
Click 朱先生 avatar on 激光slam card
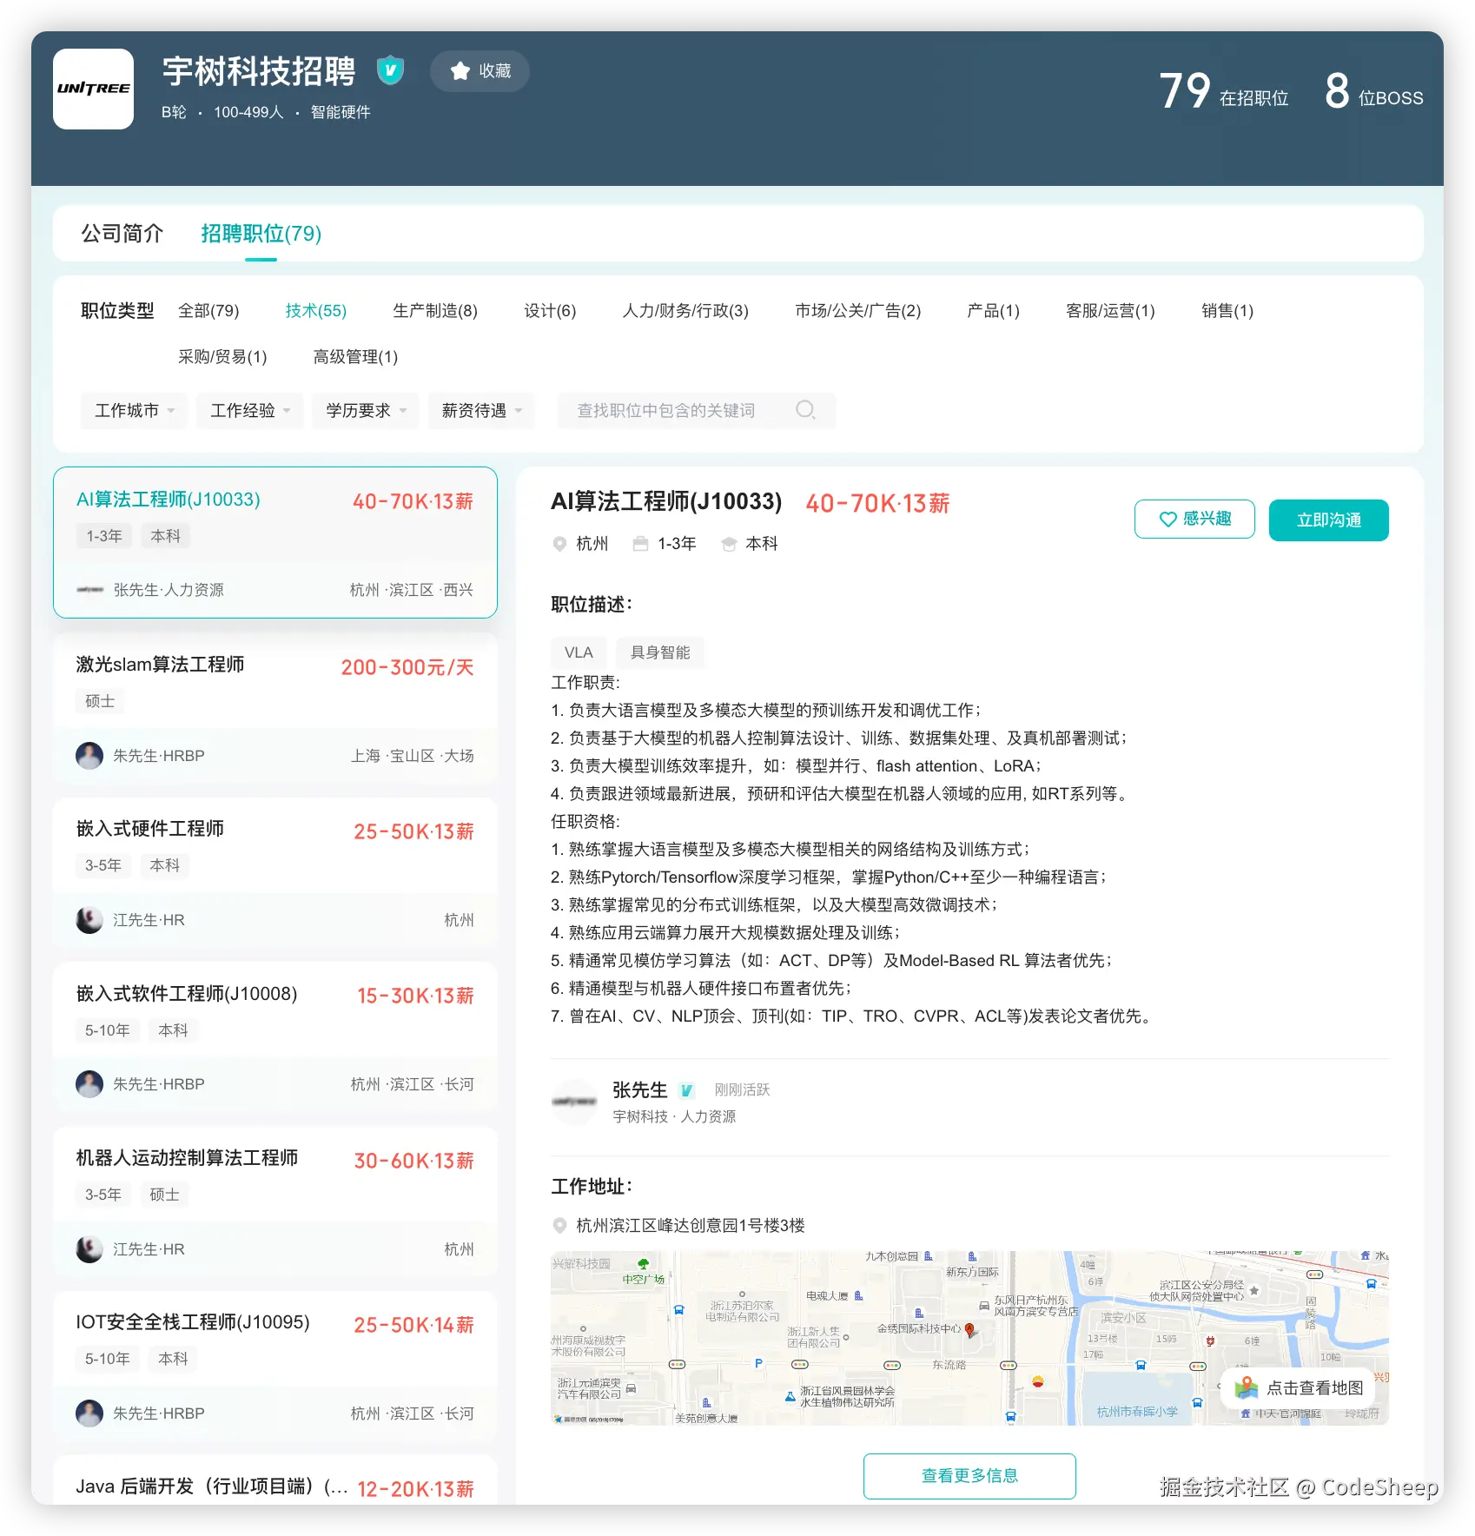[x=89, y=756]
